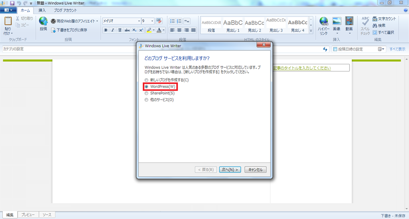This screenshot has width=409, height=219.
Task: Click the clear formatting eraser icon
Action: click(159, 21)
